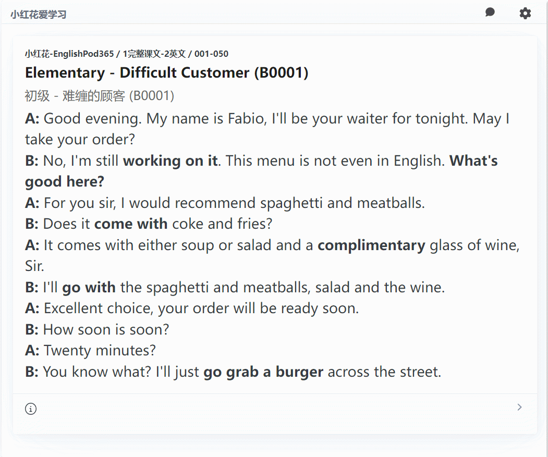548x457 pixels.
Task: Open the 小红花-EnglishPod365 breadcrumb
Action: (69, 54)
